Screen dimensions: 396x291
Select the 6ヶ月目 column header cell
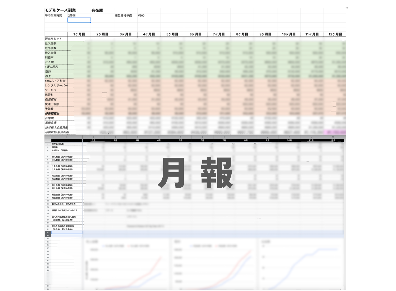pyautogui.click(x=195, y=34)
